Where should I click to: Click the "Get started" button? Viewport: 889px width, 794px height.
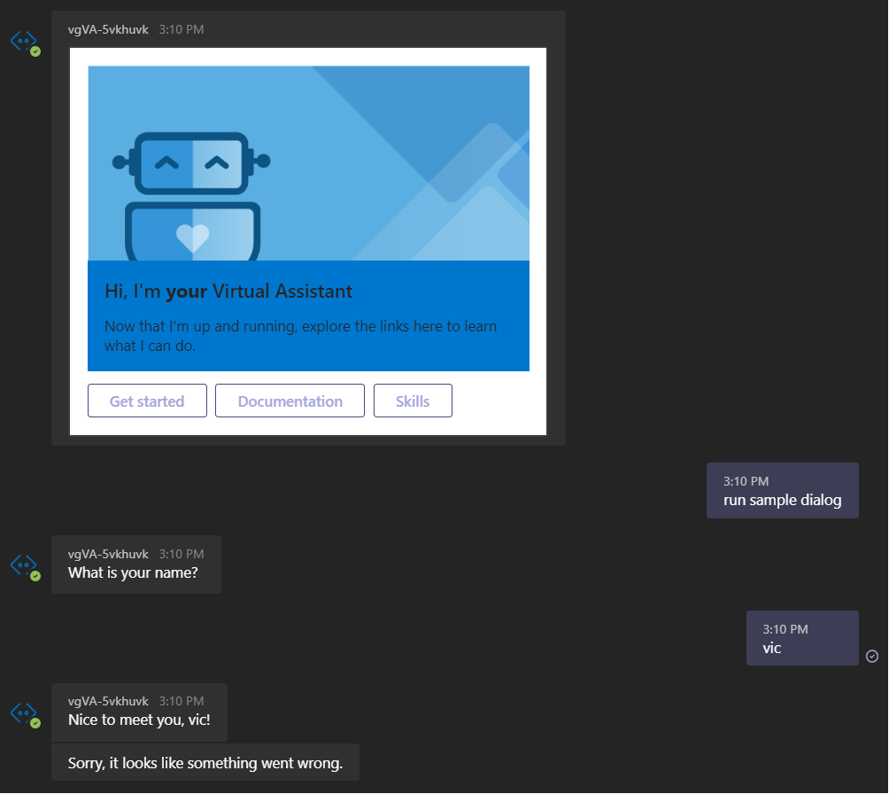(x=147, y=401)
